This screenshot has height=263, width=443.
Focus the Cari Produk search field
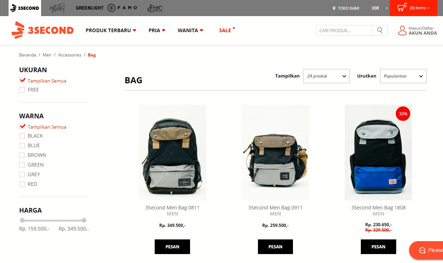pyautogui.click(x=344, y=30)
